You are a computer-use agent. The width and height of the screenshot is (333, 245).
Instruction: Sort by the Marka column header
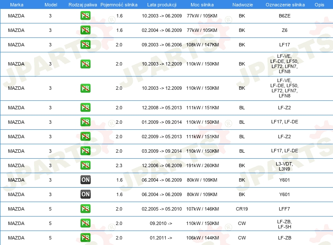pyautogui.click(x=17, y=4)
